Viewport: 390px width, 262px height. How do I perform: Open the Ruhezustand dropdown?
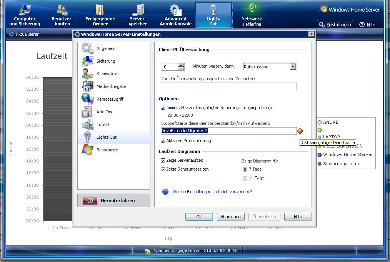(293, 66)
